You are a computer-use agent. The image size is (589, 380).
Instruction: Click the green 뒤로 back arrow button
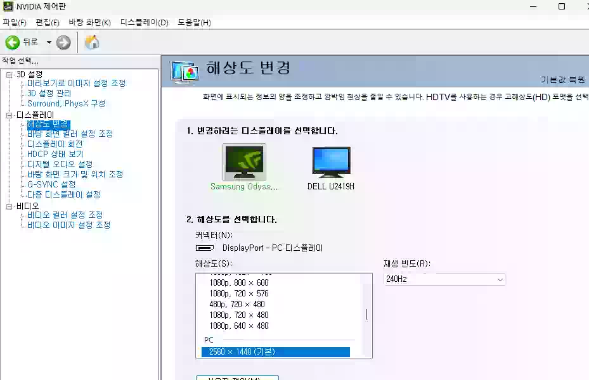coord(13,42)
